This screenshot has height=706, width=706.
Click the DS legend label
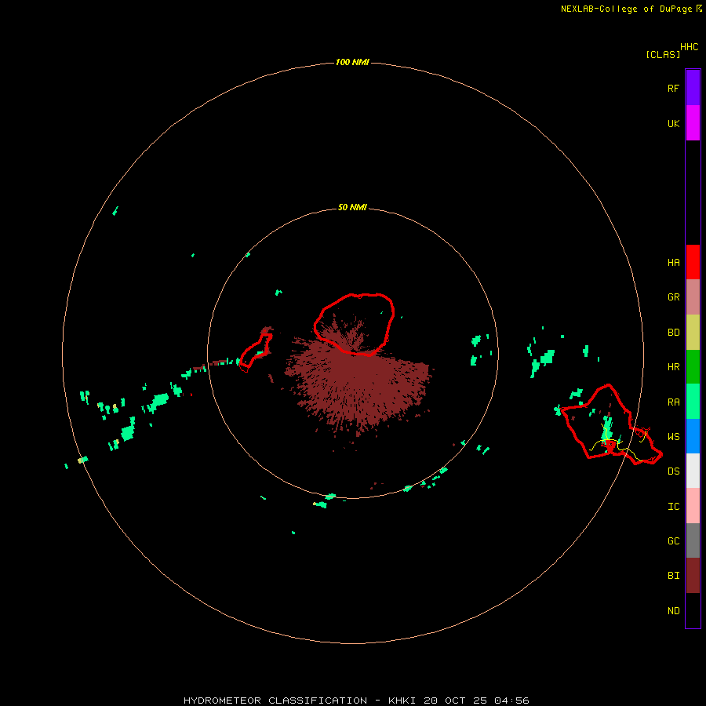pyautogui.click(x=673, y=471)
